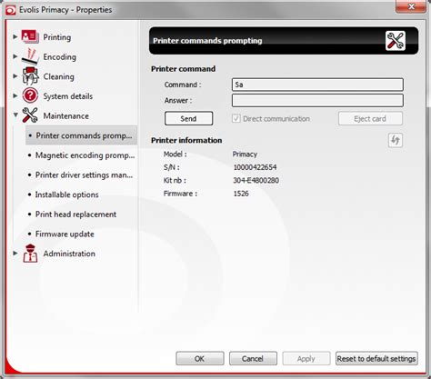
Task: Click the Administration officer icon
Action: [x=30, y=254]
